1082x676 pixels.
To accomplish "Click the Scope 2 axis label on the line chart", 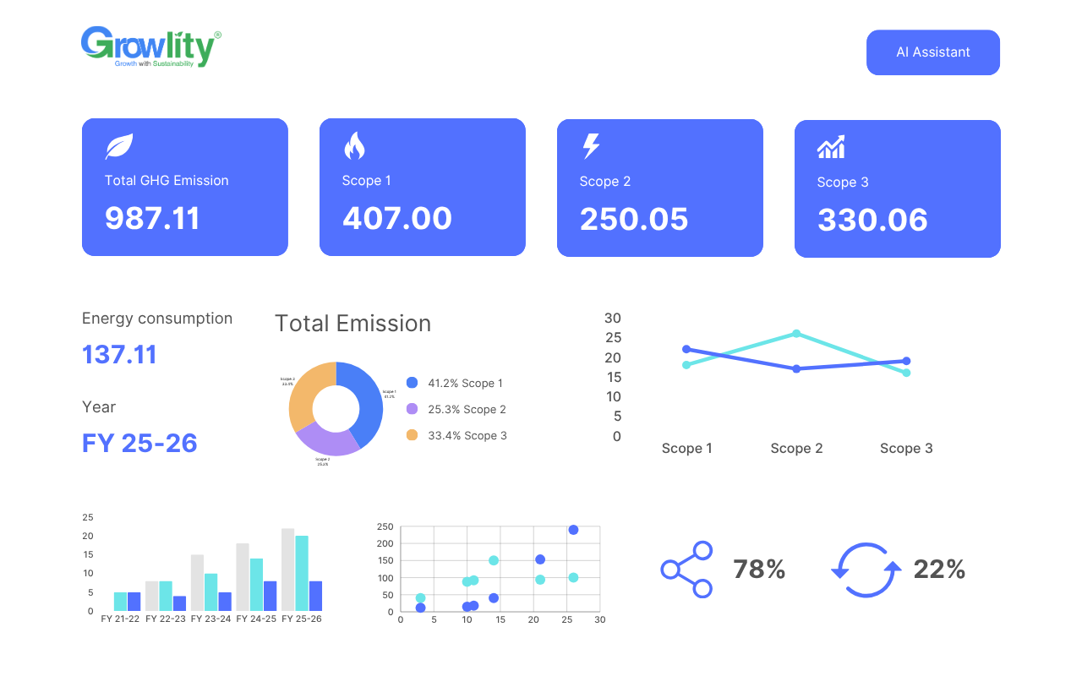I will 796,449.
